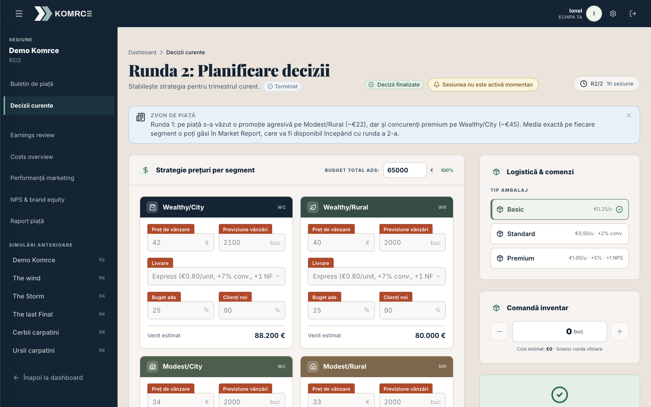Go back via Înapoi la dashboard link

(x=48, y=377)
